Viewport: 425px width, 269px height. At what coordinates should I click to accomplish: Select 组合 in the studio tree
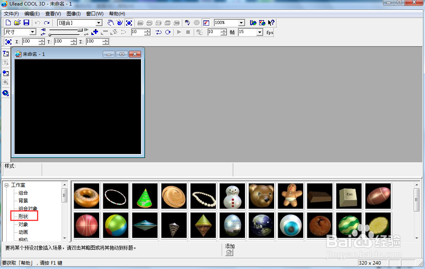[23, 193]
